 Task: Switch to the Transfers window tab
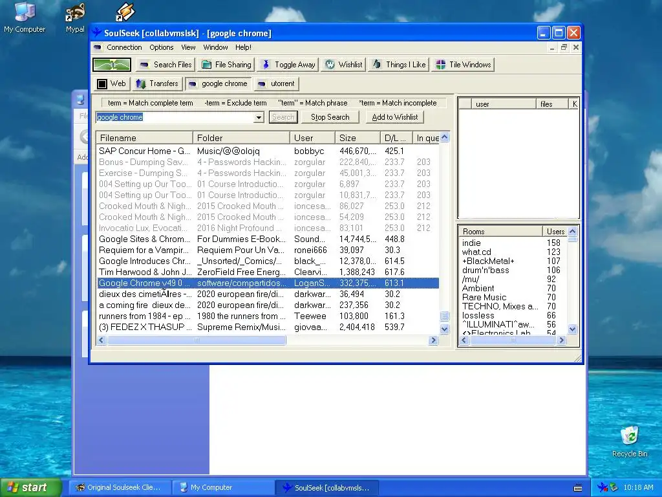pyautogui.click(x=158, y=83)
